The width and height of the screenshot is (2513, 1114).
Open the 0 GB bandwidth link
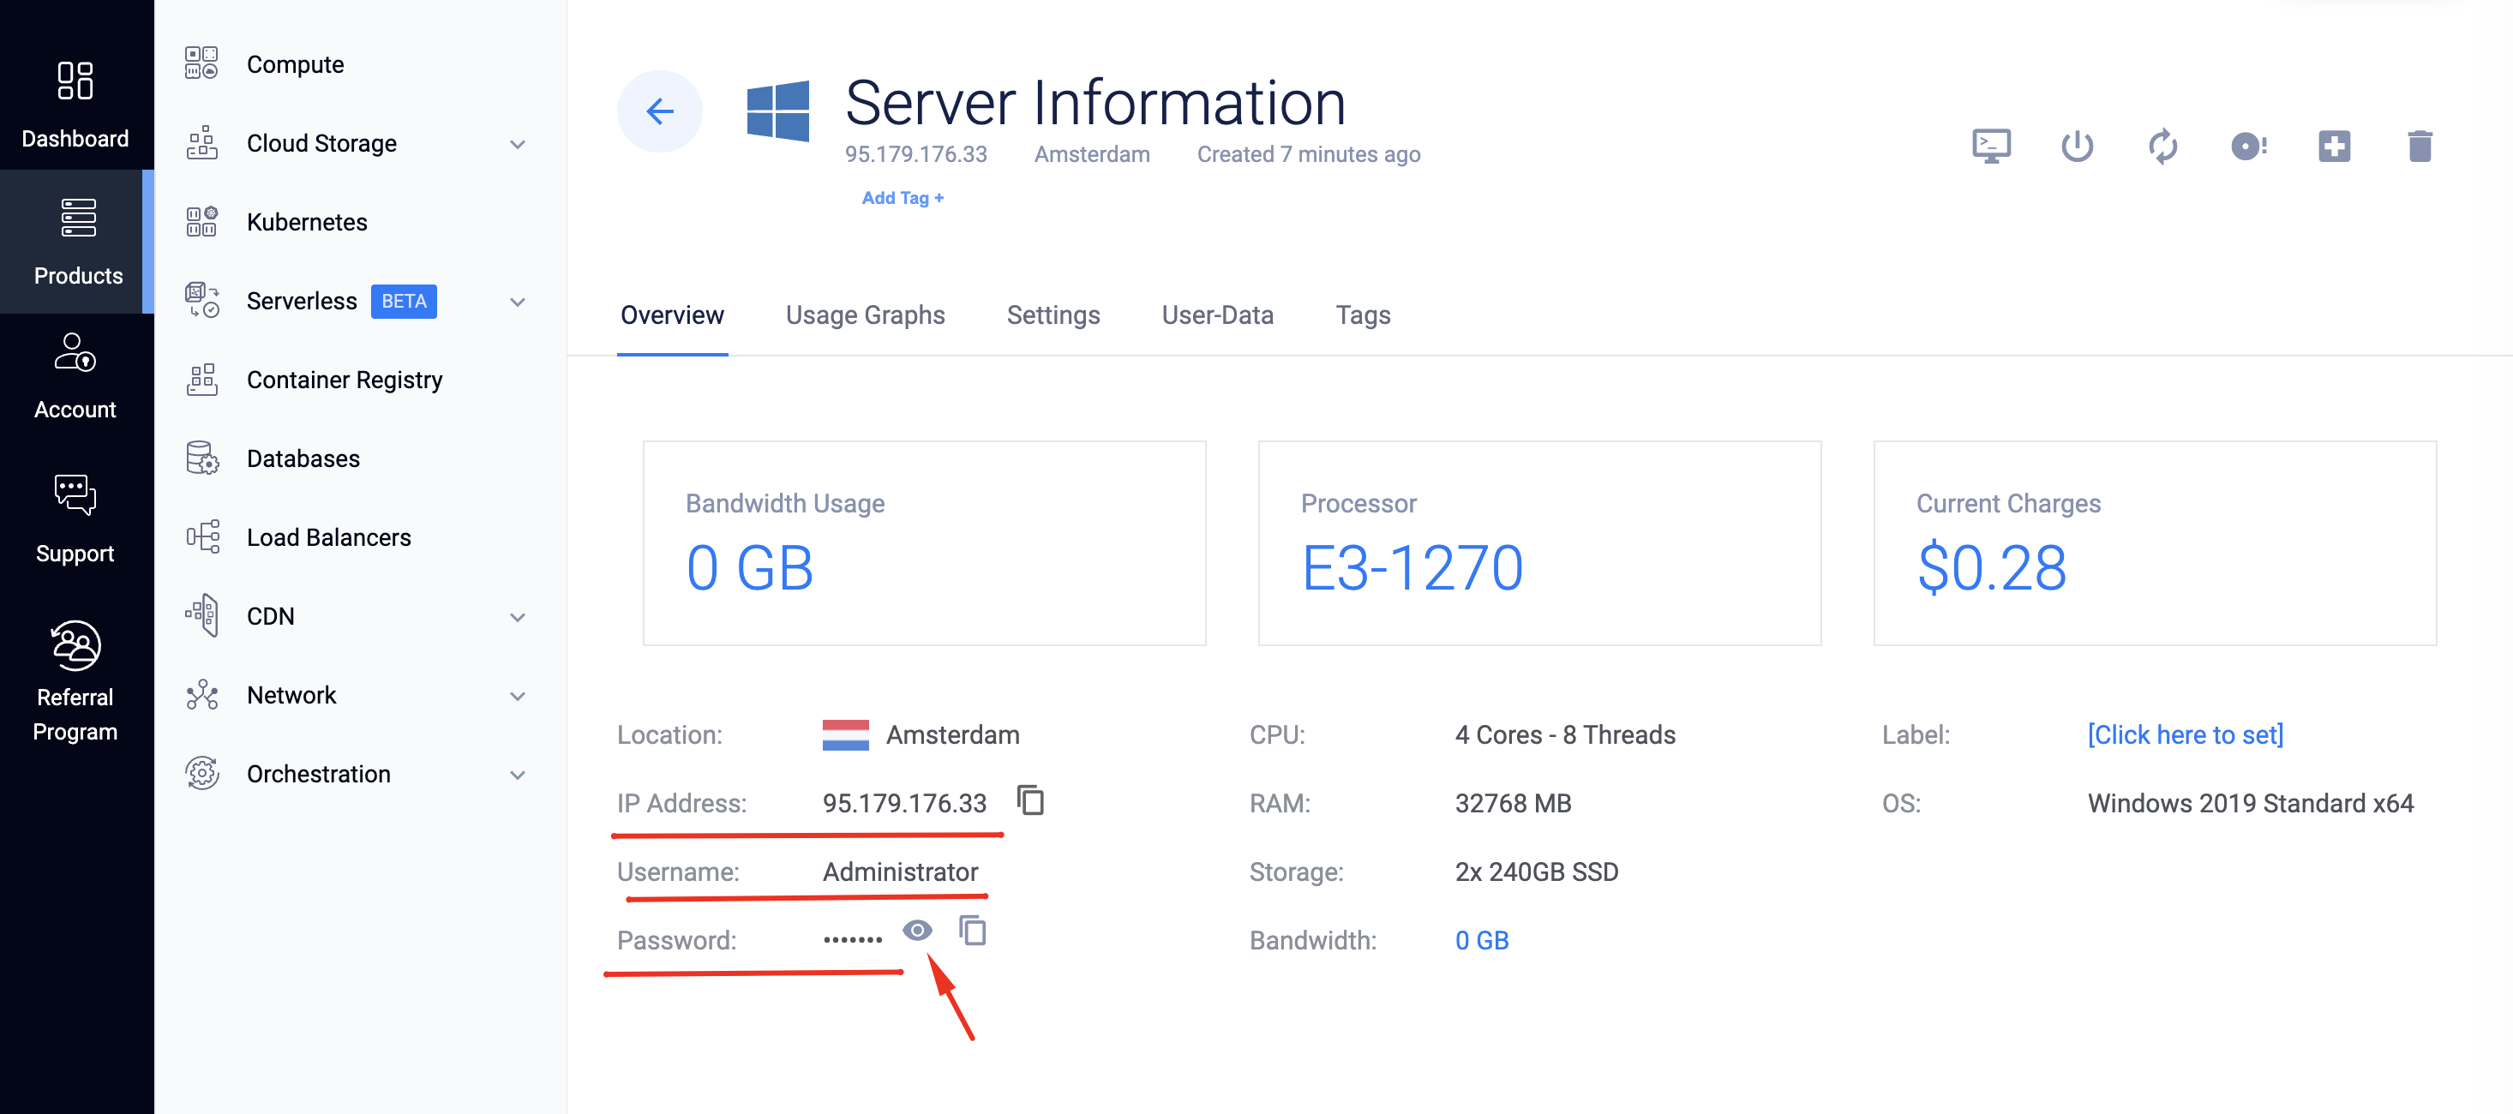tap(1481, 940)
